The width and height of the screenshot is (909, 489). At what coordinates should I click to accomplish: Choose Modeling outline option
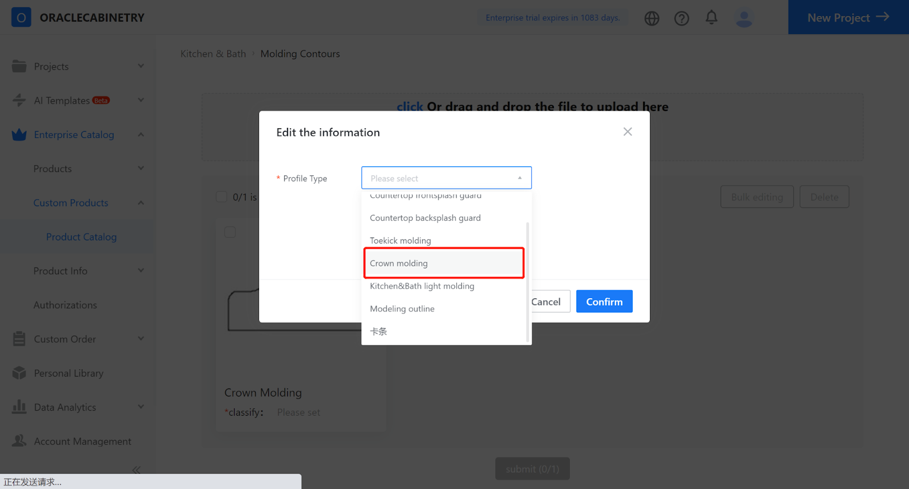(x=444, y=309)
